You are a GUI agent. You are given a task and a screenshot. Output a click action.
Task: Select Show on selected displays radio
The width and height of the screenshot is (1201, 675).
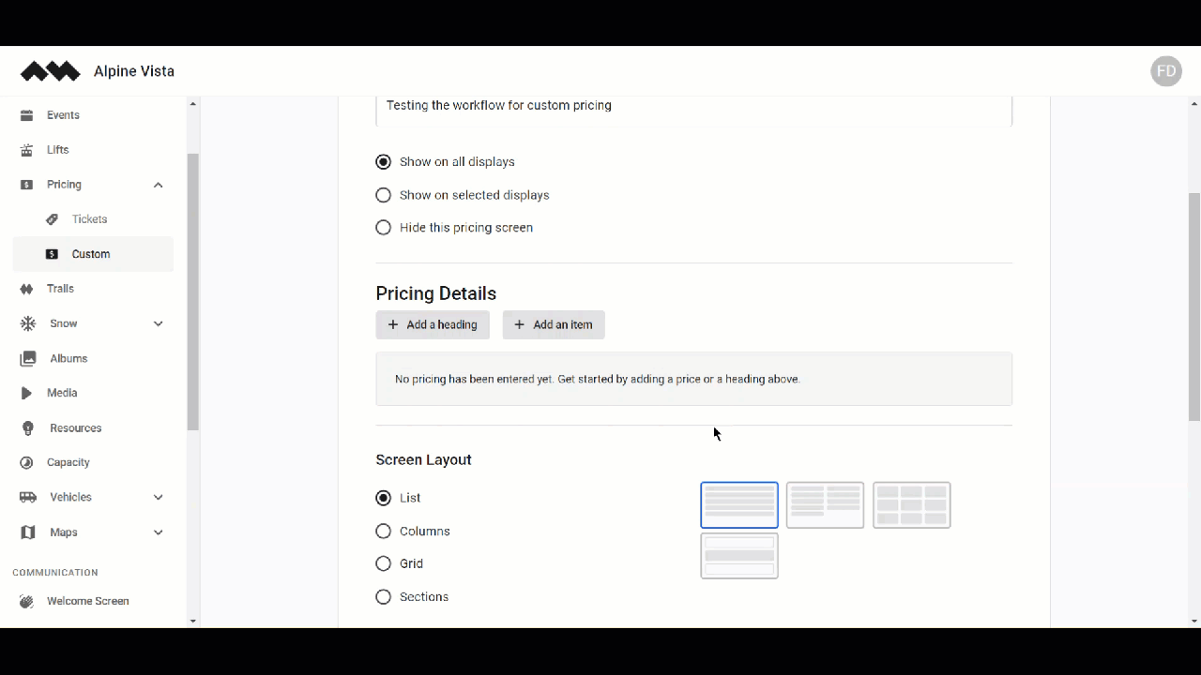[x=383, y=195]
